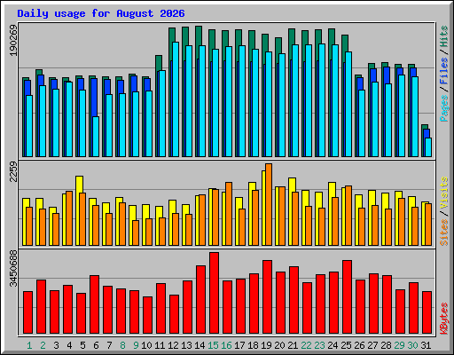
Task: Click day 18 on the x-axis
Action: click(x=253, y=345)
